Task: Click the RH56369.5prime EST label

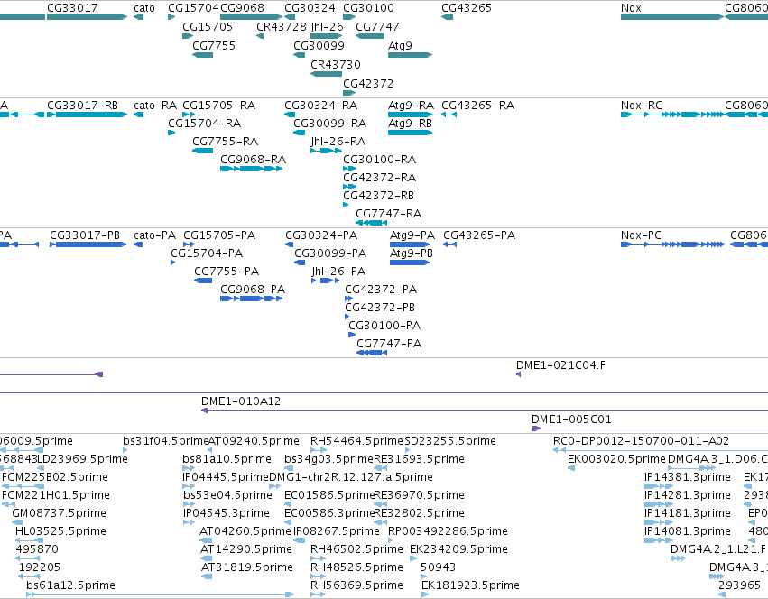Action: click(x=356, y=585)
